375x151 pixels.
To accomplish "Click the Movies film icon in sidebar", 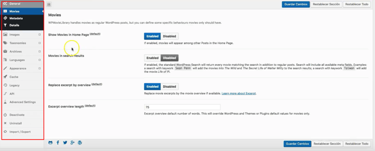I will 5,11.
